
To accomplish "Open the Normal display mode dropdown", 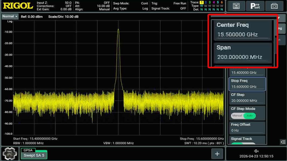I will pos(10,16).
